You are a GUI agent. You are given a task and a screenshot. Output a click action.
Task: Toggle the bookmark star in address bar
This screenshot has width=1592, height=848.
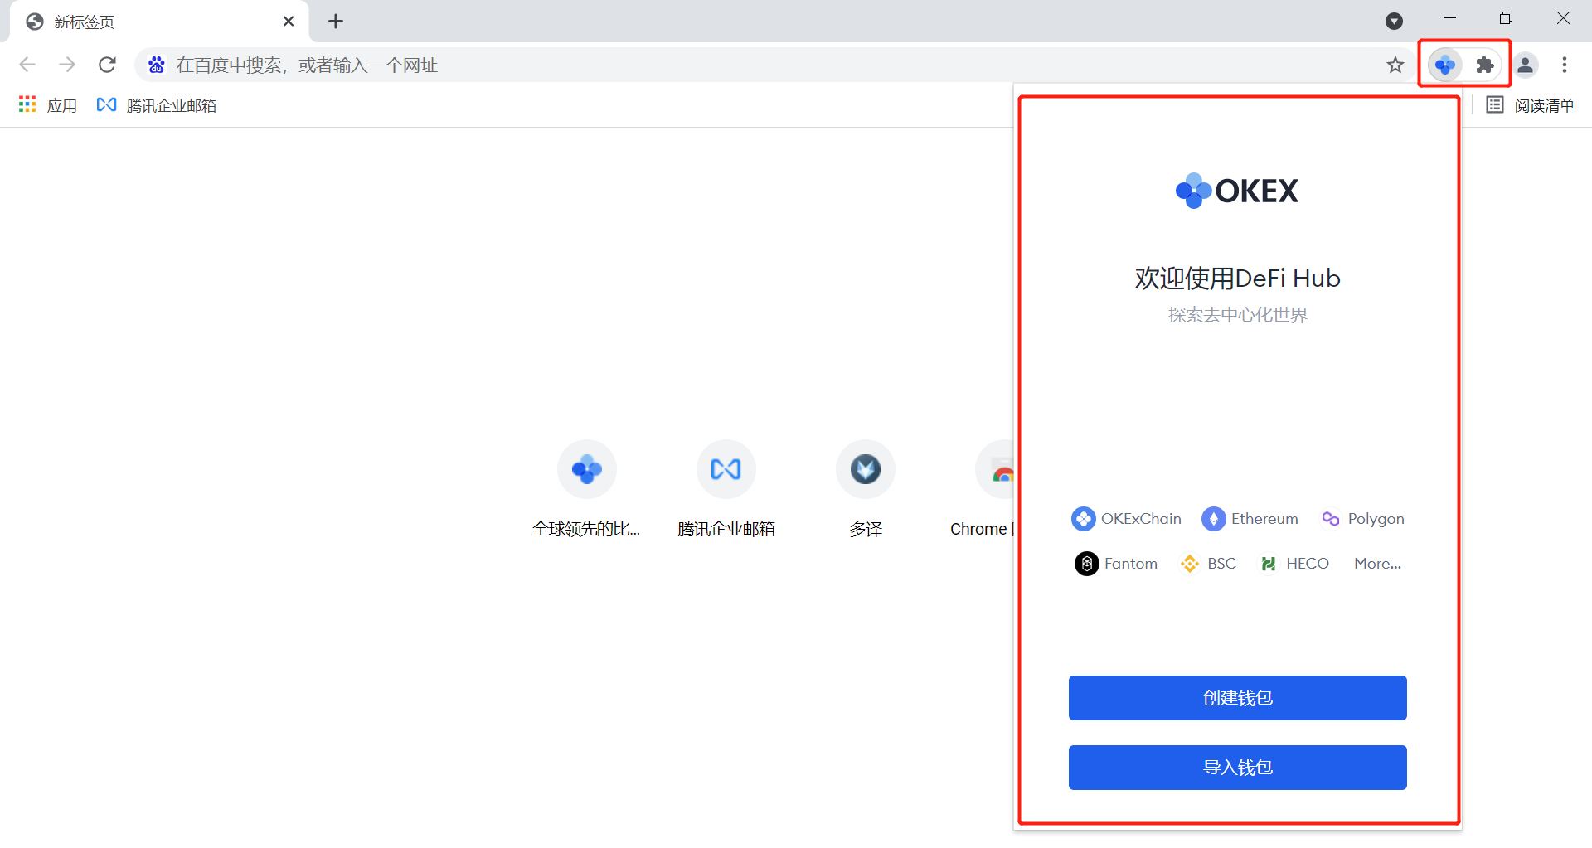1395,65
